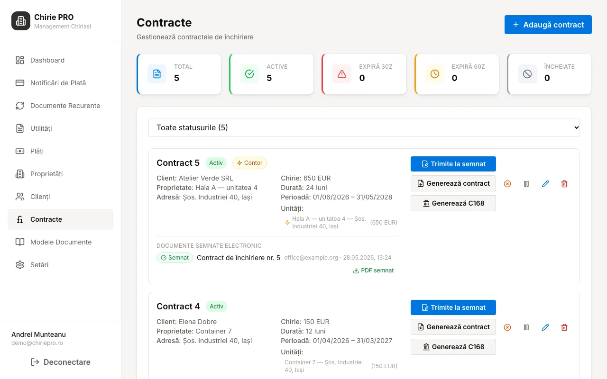Delete Contract 5 with the red trash icon
The image size is (607, 379).
pyautogui.click(x=564, y=184)
